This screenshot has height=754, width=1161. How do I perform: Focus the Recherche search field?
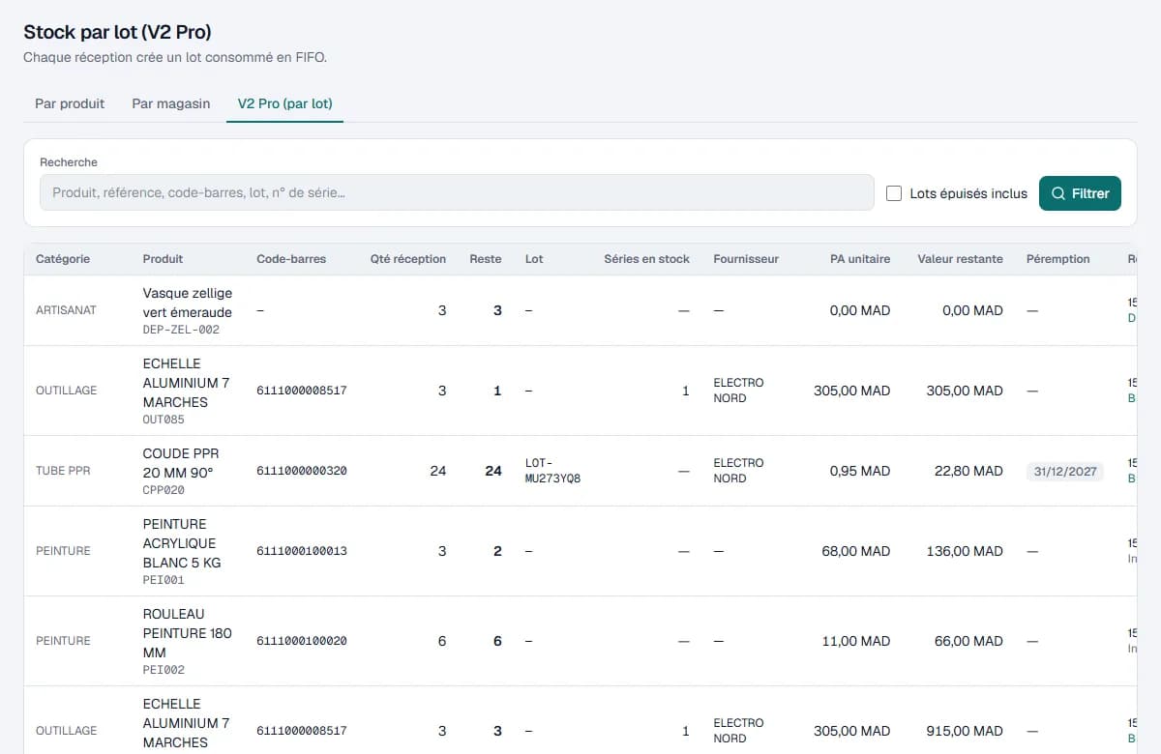[457, 192]
